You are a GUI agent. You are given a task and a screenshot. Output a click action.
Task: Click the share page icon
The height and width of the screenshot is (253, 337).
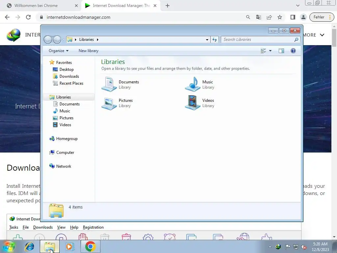[x=269, y=17]
